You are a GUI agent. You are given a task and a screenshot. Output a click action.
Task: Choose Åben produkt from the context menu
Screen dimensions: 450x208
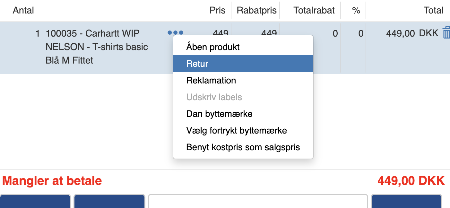point(213,47)
